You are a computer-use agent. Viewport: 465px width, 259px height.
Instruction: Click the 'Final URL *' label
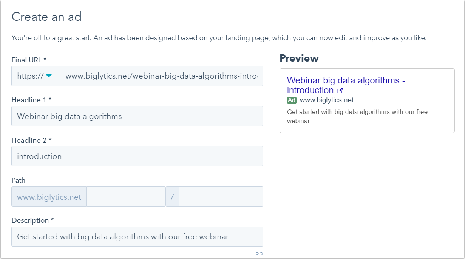[x=29, y=60]
